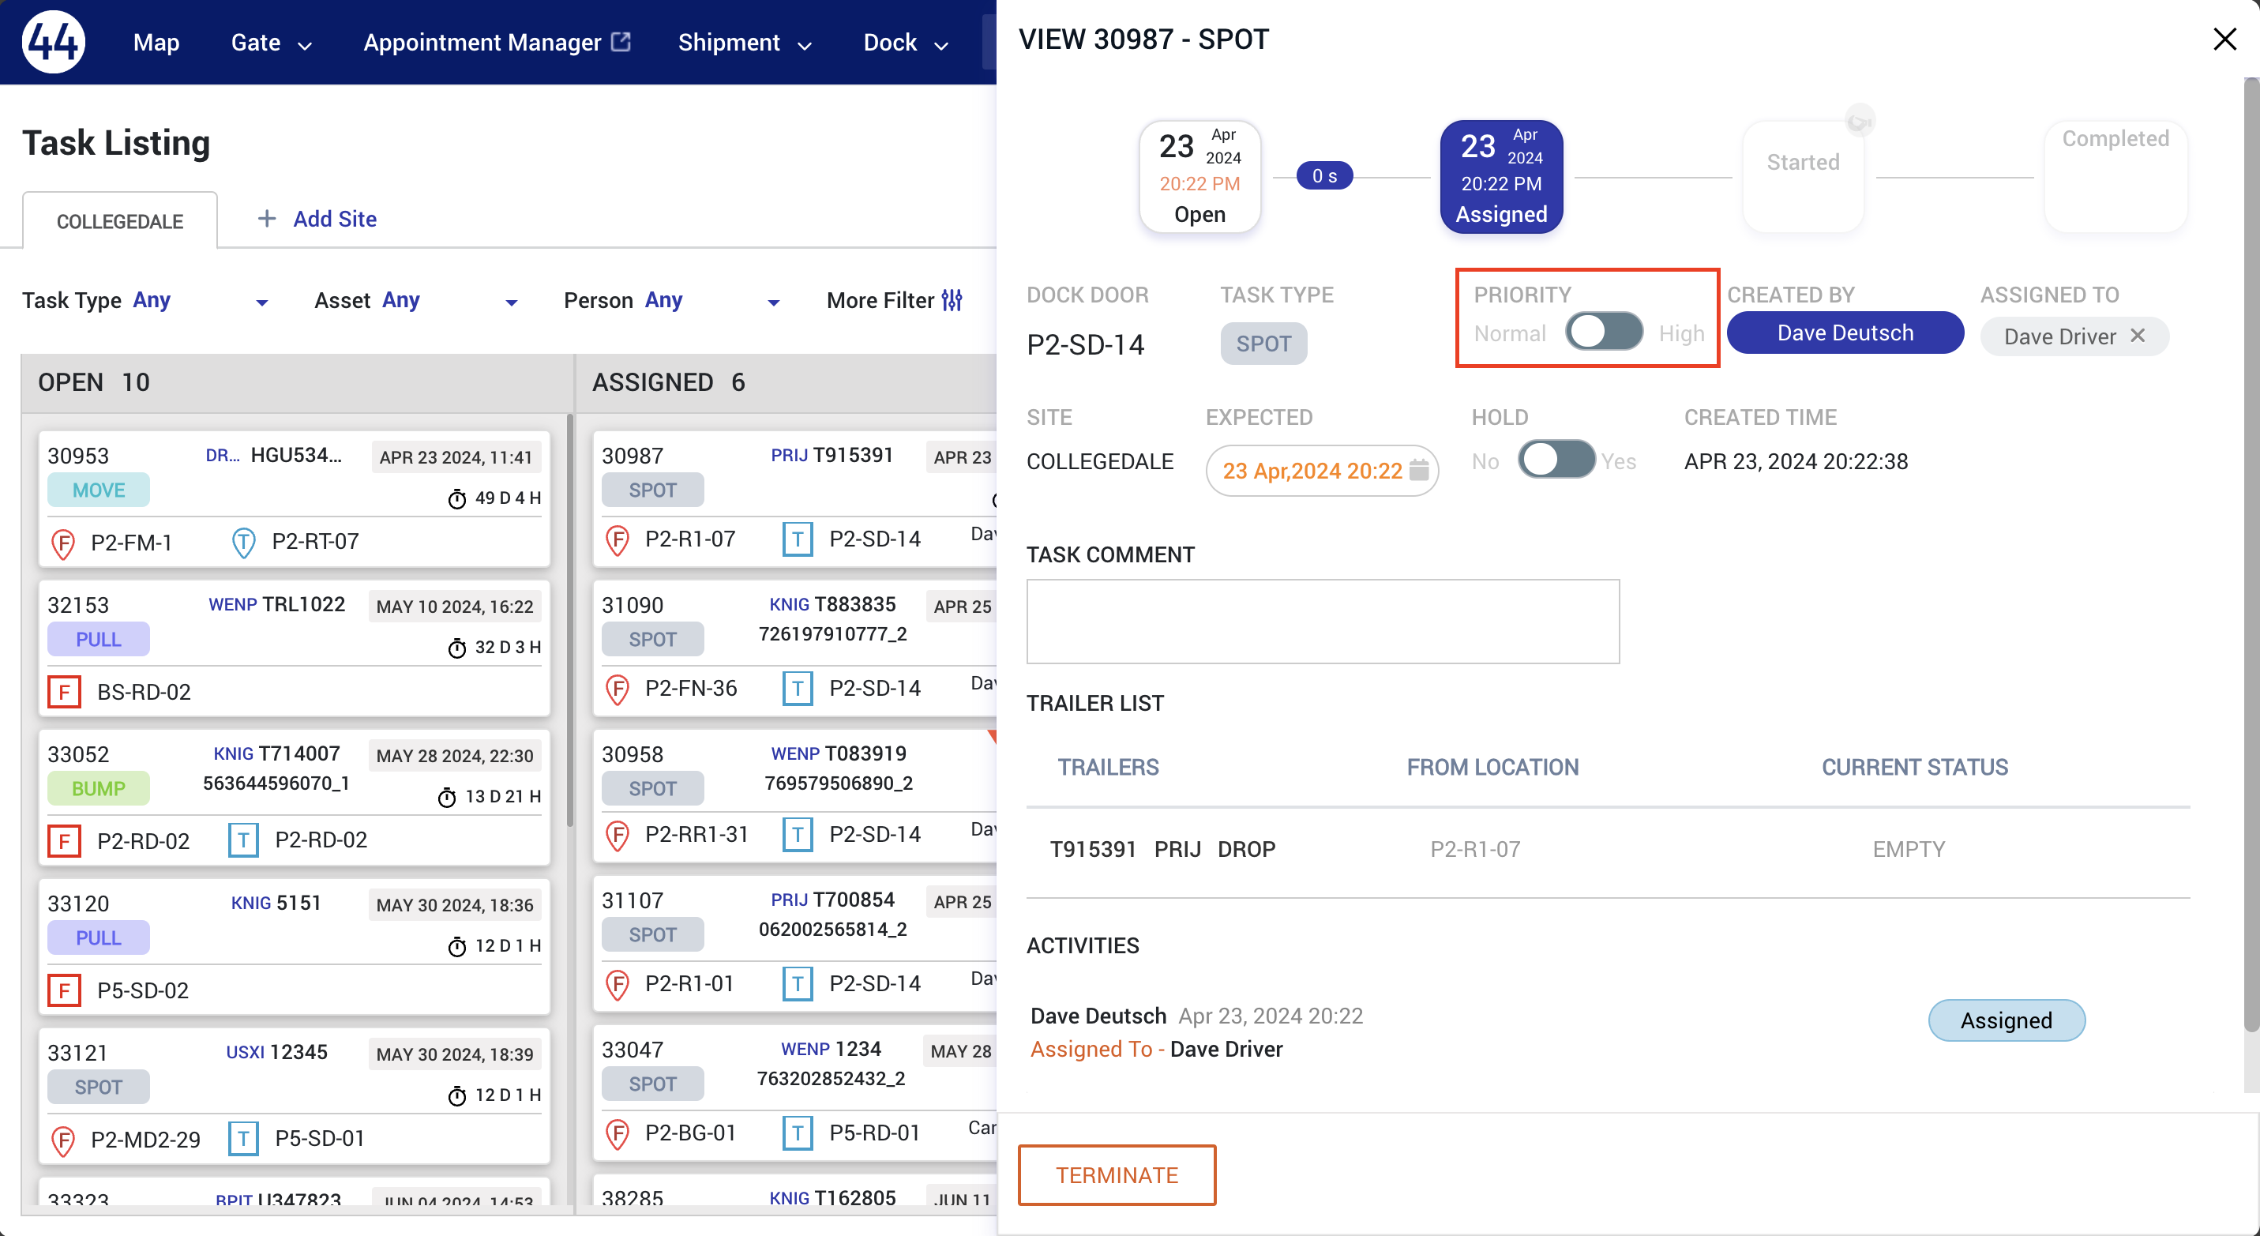Open task card 33052 BUMP
This screenshot has width=2260, height=1236.
[x=294, y=798]
